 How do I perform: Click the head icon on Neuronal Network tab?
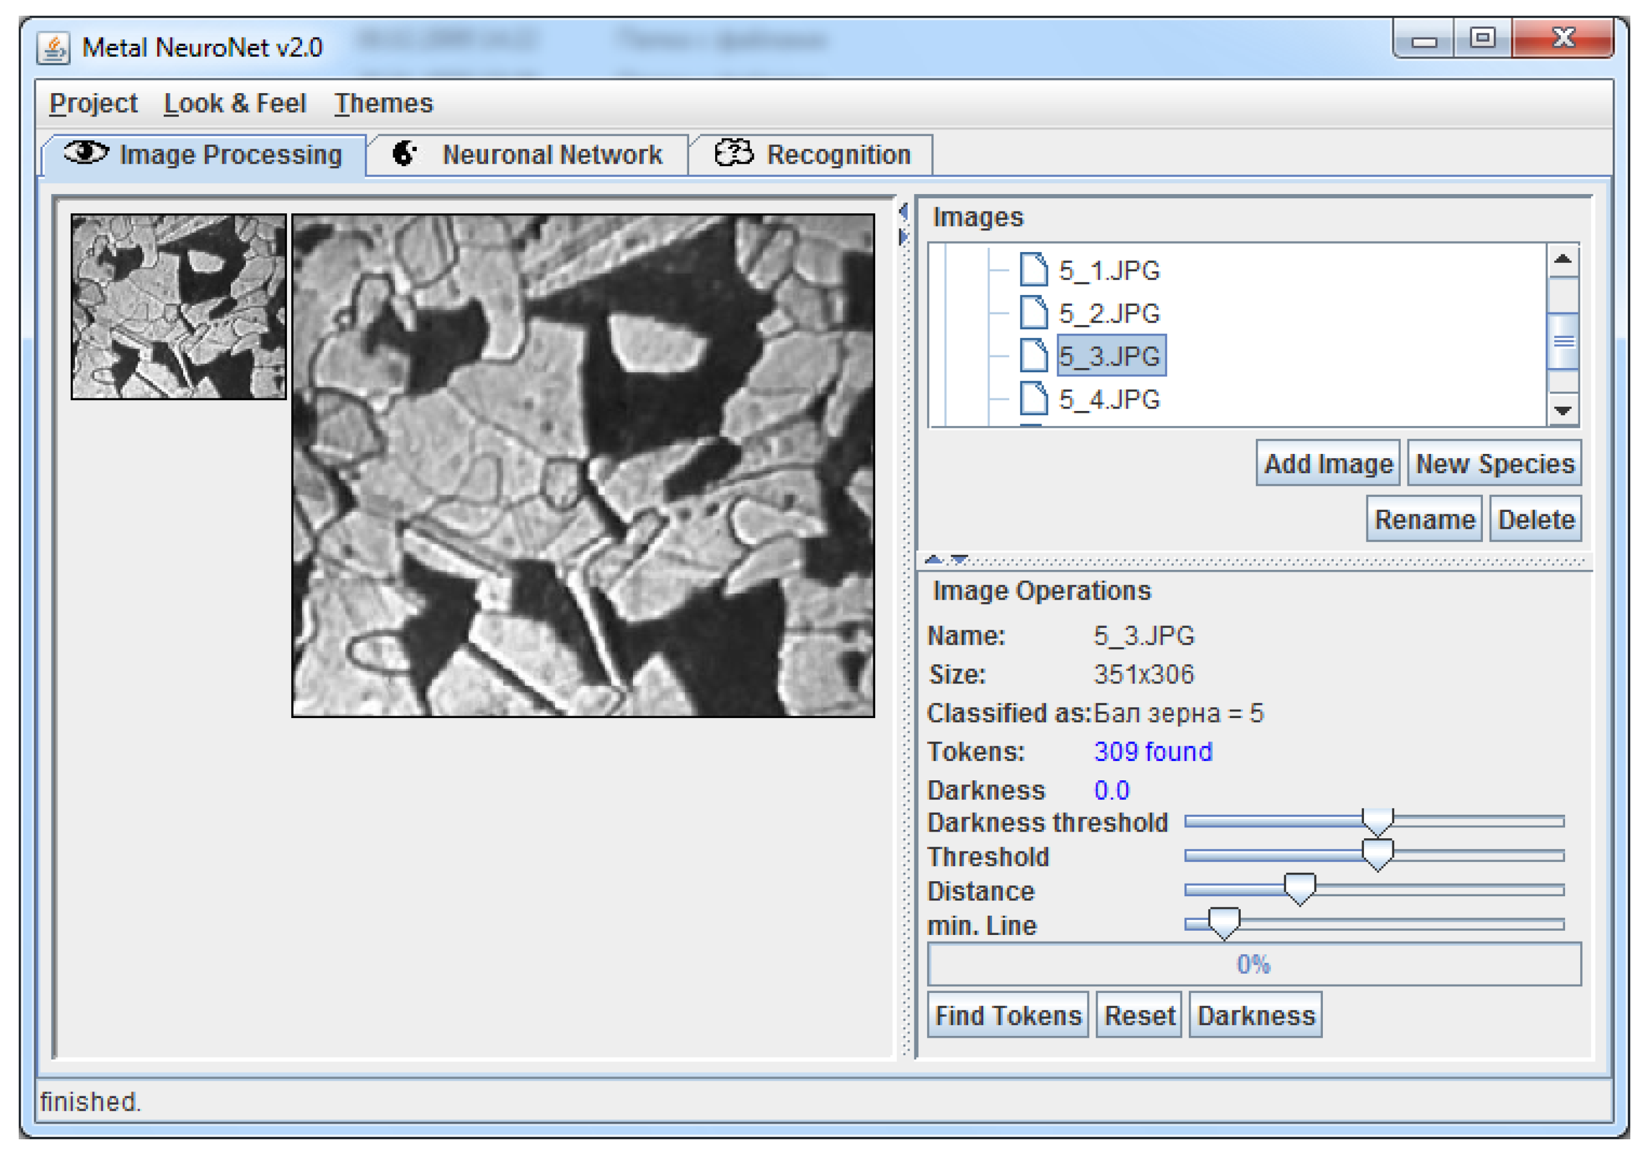pos(405,154)
